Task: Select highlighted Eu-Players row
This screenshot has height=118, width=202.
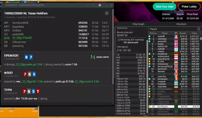Action: coord(174,107)
